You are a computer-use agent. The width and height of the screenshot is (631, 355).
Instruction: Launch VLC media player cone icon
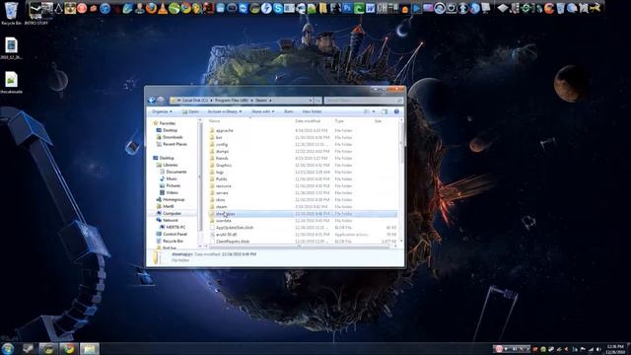[x=163, y=8]
